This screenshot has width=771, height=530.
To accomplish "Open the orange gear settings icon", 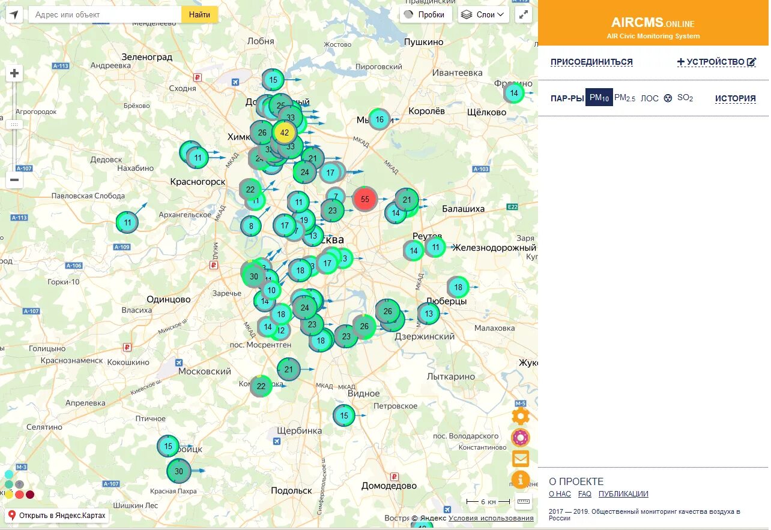I will point(521,416).
